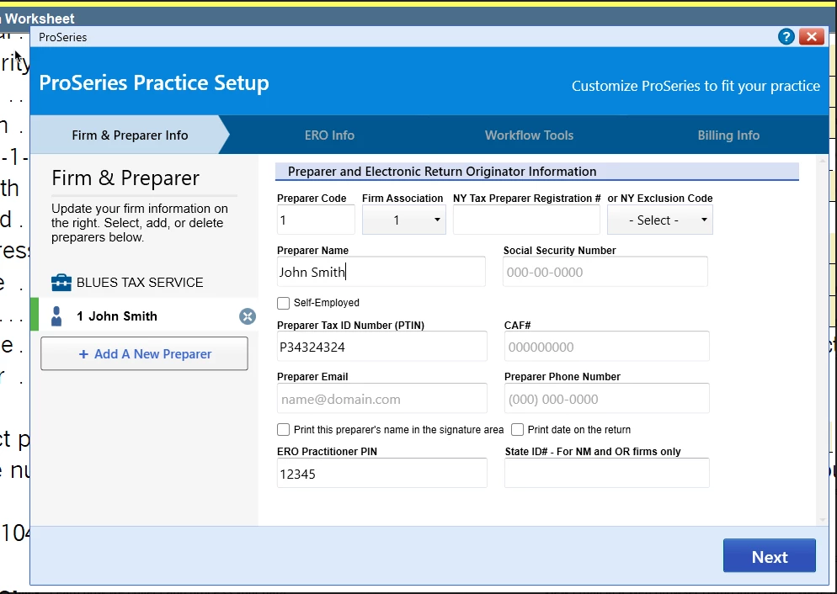Select preparer 1 John Smith in the list
This screenshot has height=594, width=837.
(144, 316)
